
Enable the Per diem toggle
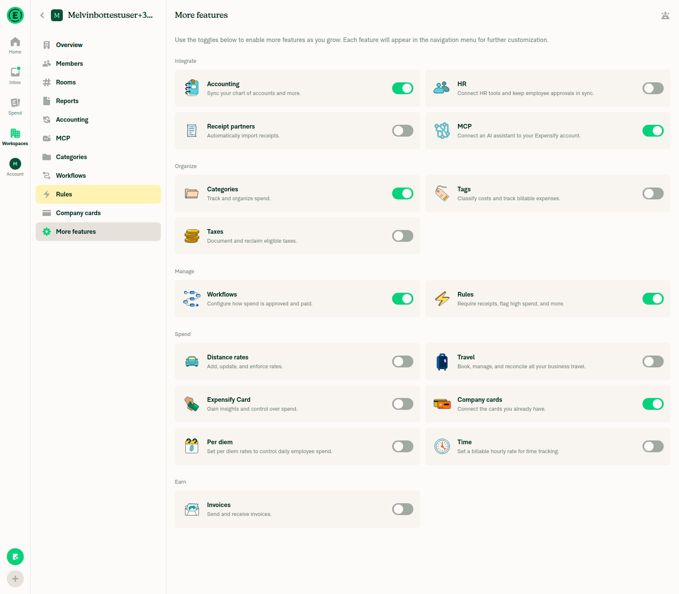pyautogui.click(x=403, y=446)
